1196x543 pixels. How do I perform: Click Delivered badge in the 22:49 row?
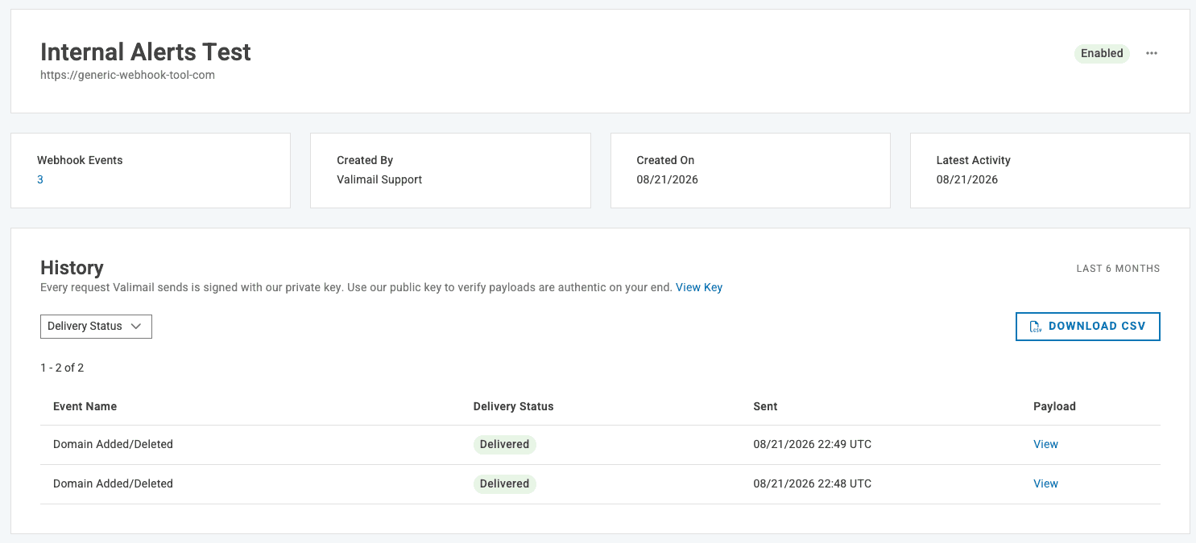504,444
